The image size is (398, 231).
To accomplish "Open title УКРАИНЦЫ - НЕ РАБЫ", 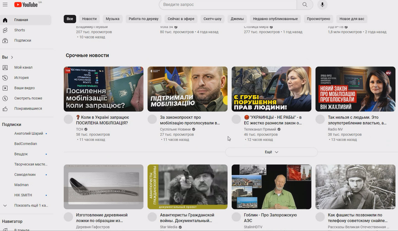I will click(273, 120).
